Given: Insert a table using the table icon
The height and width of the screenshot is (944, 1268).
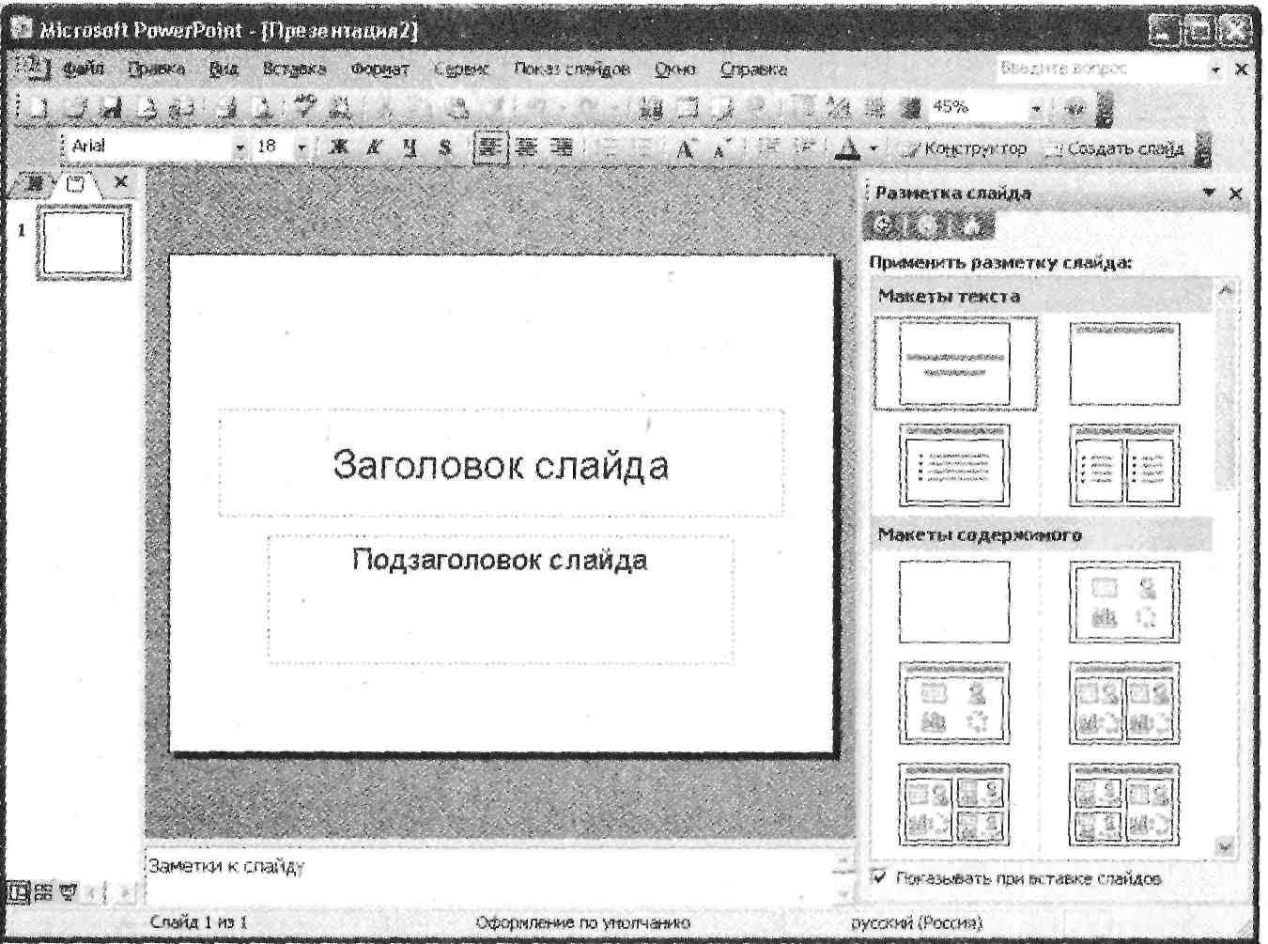Looking at the screenshot, I should pos(688,109).
